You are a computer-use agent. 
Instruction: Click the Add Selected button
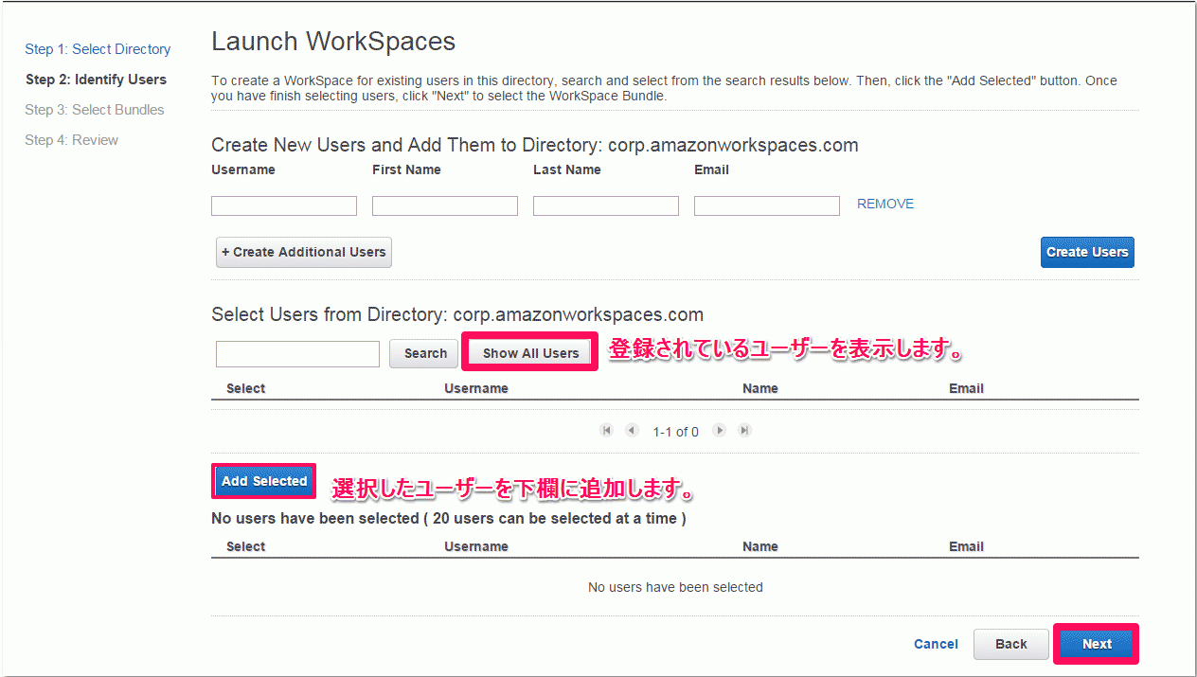(x=264, y=481)
